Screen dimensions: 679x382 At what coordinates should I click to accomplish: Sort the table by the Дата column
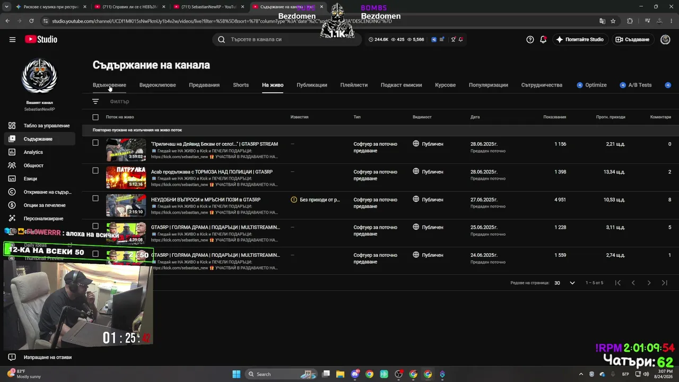(x=475, y=117)
